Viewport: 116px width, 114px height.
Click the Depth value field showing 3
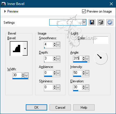(49, 59)
